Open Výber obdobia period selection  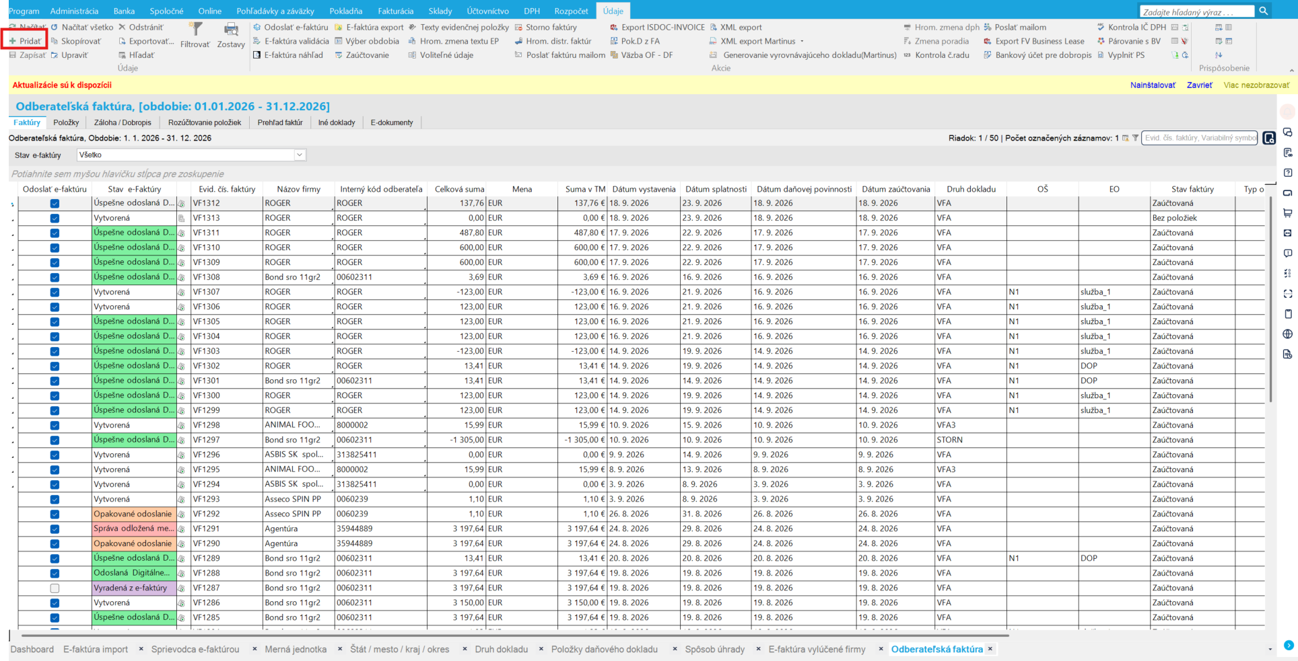367,41
